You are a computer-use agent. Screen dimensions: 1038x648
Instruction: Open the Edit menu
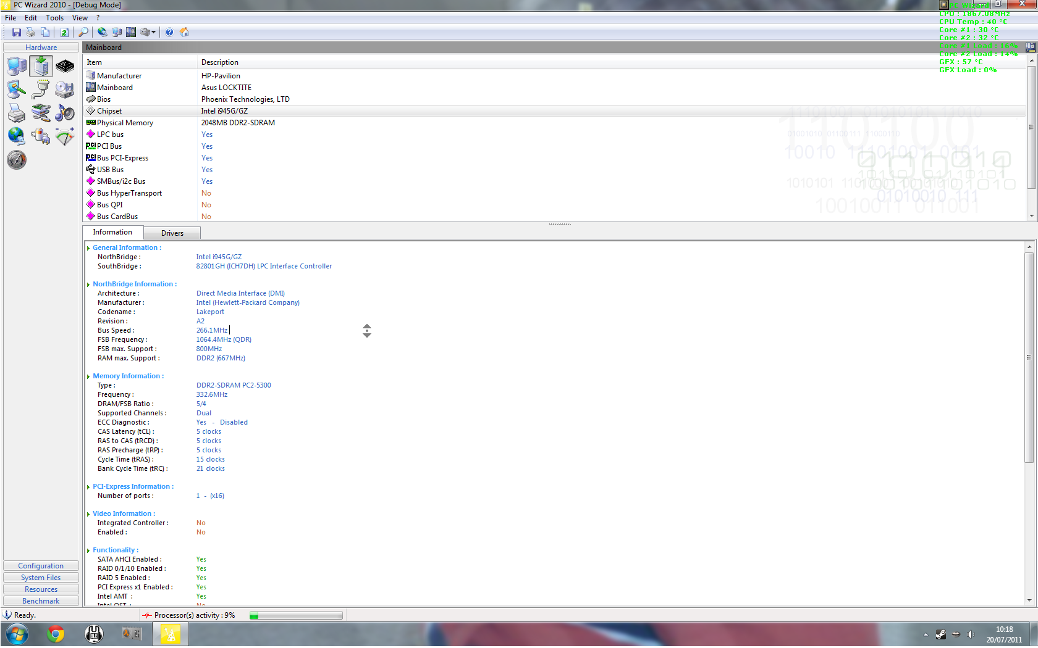click(x=31, y=18)
